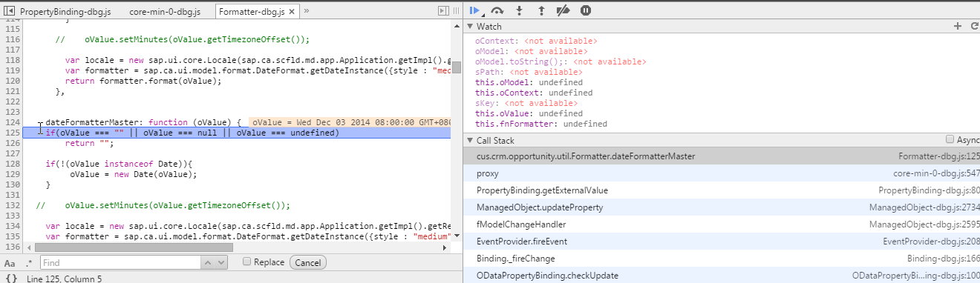The height and width of the screenshot is (283, 980).
Task: Select this.fnFormatter watch expression
Action: (x=541, y=124)
